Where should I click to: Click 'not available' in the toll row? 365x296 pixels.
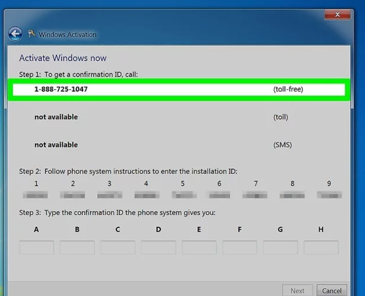(56, 117)
